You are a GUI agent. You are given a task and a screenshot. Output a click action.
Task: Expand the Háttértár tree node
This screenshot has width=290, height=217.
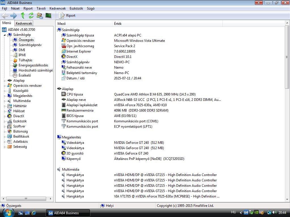5,106
